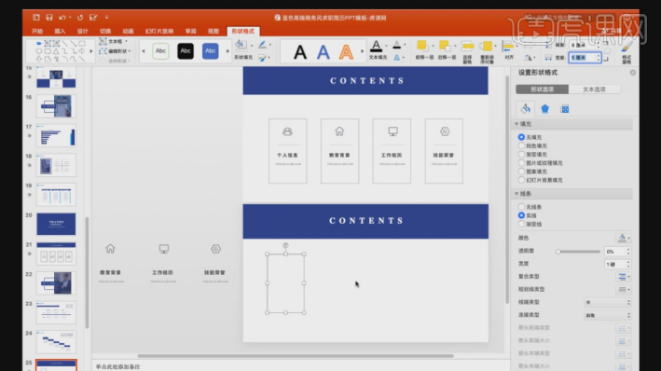Screen dimensions: 661x371
Task: Apply the blue Abc shape style
Action: pyautogui.click(x=210, y=51)
